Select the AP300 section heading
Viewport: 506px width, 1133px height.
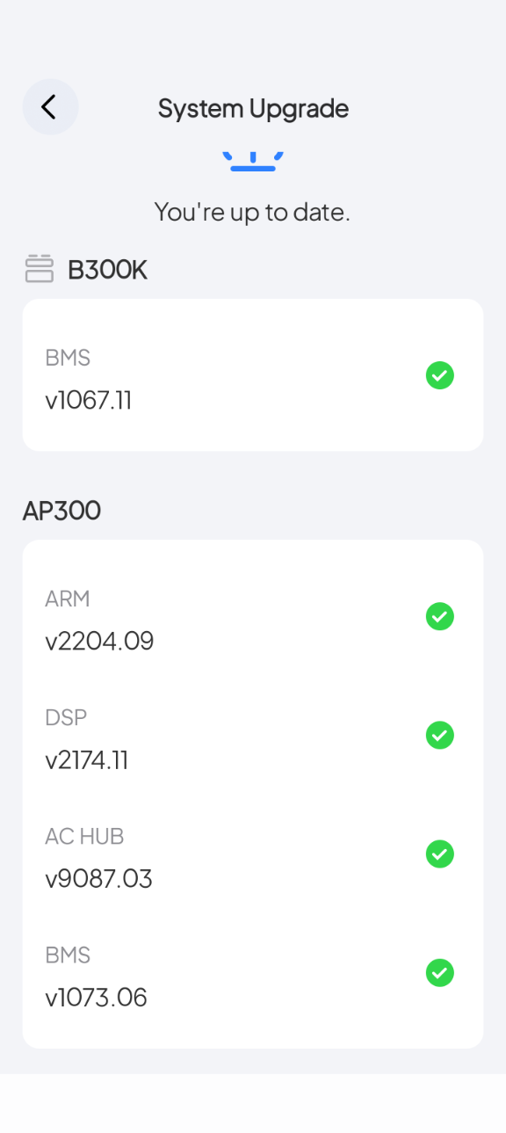61,510
